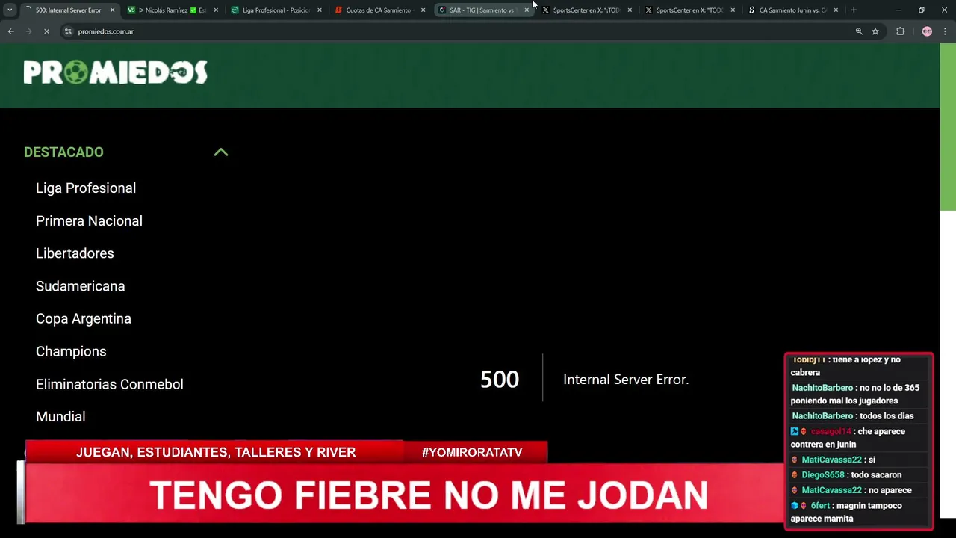Close the 500: Internal Server Error tab
The width and height of the screenshot is (956, 538).
112,10
